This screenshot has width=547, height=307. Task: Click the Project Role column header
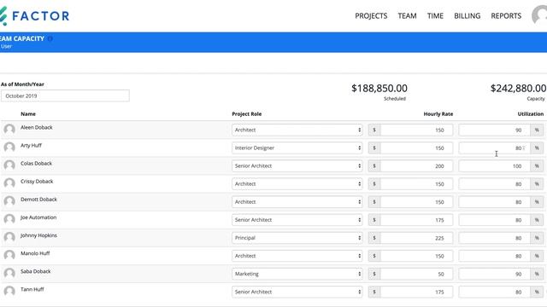[x=247, y=113]
